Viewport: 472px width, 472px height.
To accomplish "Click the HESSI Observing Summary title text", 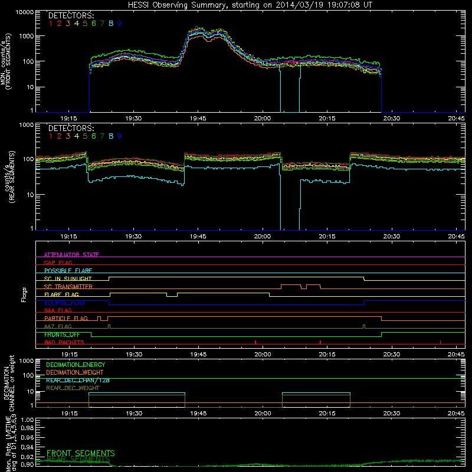I will (x=250, y=5).
